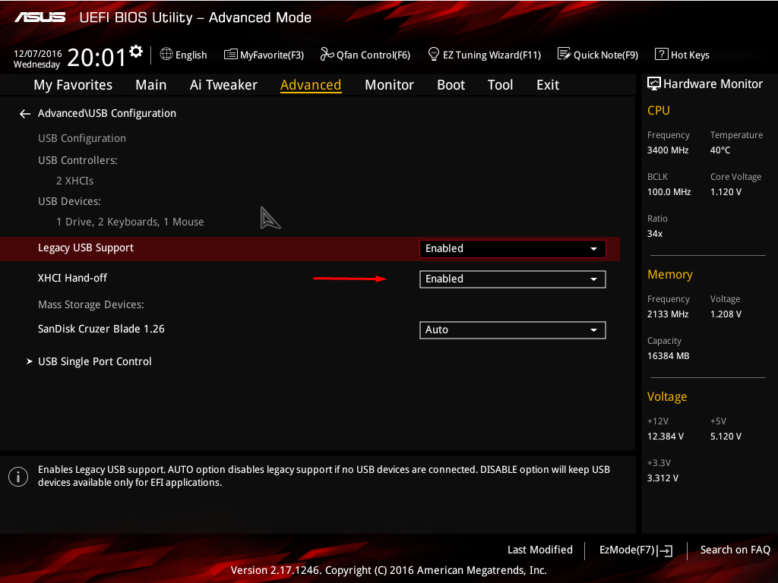Click the settings gear beside the clock
This screenshot has width=778, height=583.
click(136, 52)
